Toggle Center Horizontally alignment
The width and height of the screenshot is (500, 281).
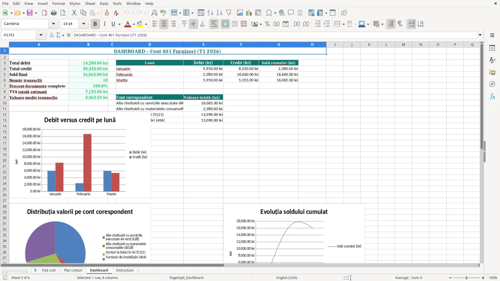(x=164, y=24)
